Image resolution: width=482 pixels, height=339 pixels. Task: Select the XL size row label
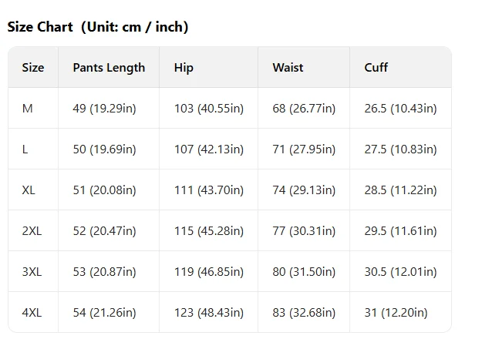[29, 190]
